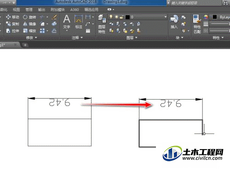Viewport: 230px width, 172px height.
Task: Open the Array tool dropdown arrow
Action: (x=47, y=31)
